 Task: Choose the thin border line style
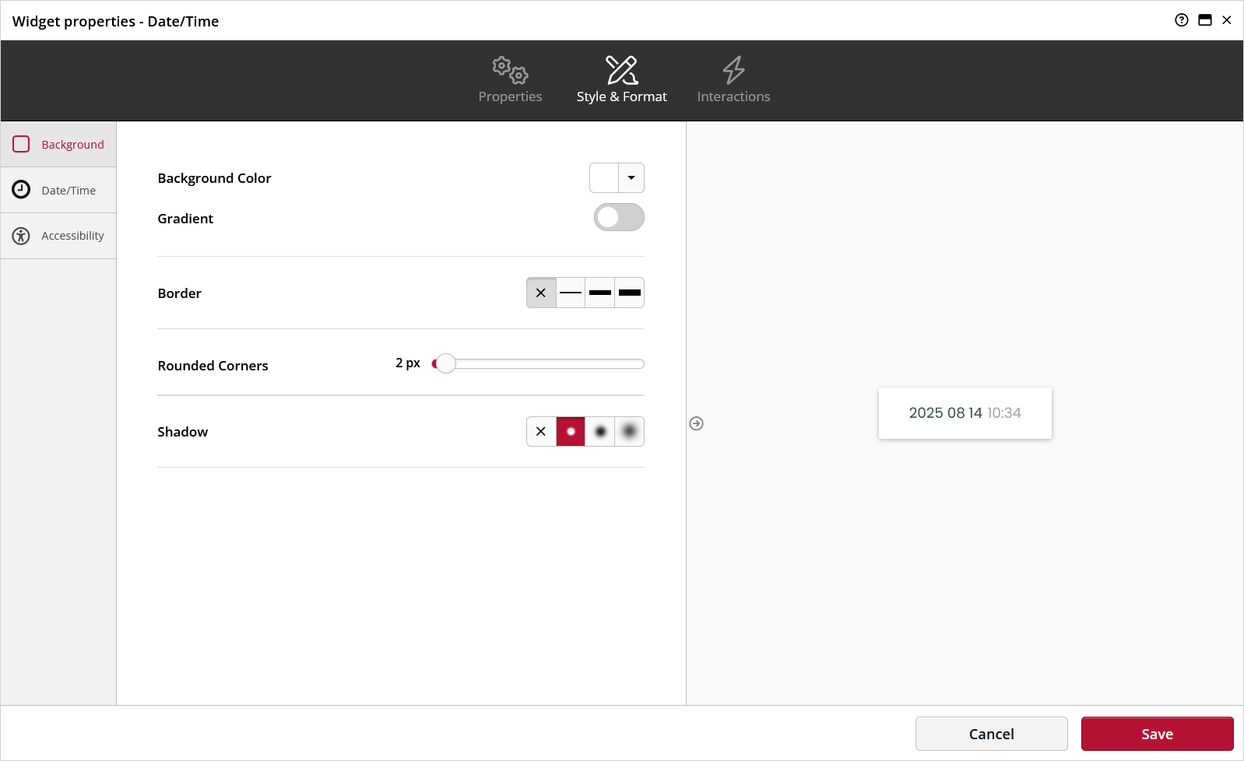click(571, 293)
